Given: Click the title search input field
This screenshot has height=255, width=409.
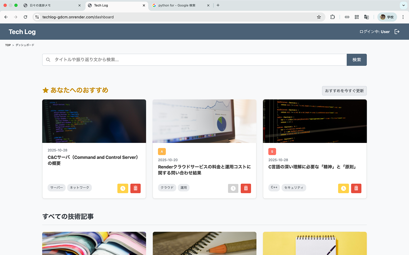Looking at the screenshot, I should tap(195, 60).
